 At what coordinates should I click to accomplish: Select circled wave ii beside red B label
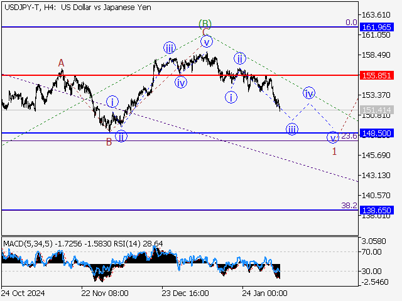[121, 135]
